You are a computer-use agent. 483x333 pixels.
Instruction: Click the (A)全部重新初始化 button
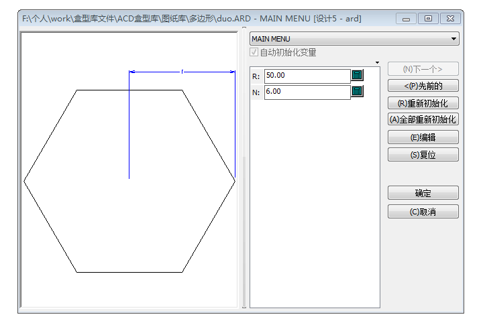[423, 120]
